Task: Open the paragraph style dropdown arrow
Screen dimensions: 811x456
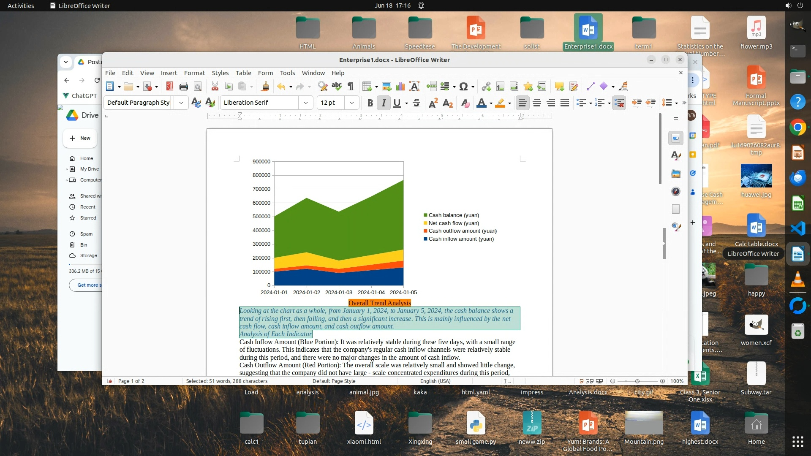Action: 181,103
